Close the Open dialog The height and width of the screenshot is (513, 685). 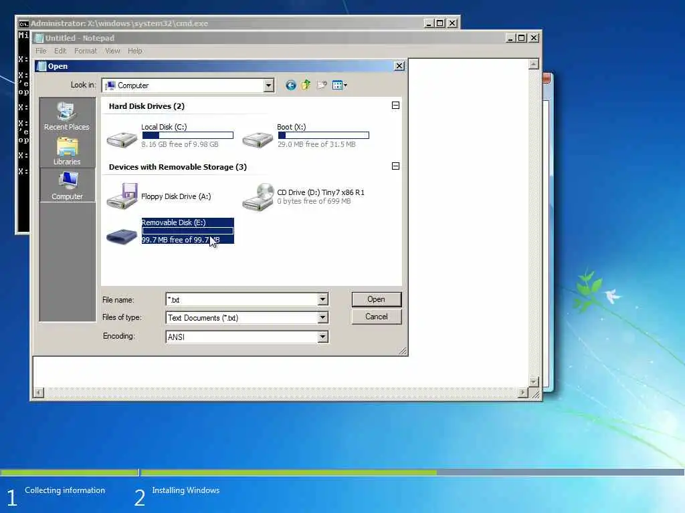399,66
